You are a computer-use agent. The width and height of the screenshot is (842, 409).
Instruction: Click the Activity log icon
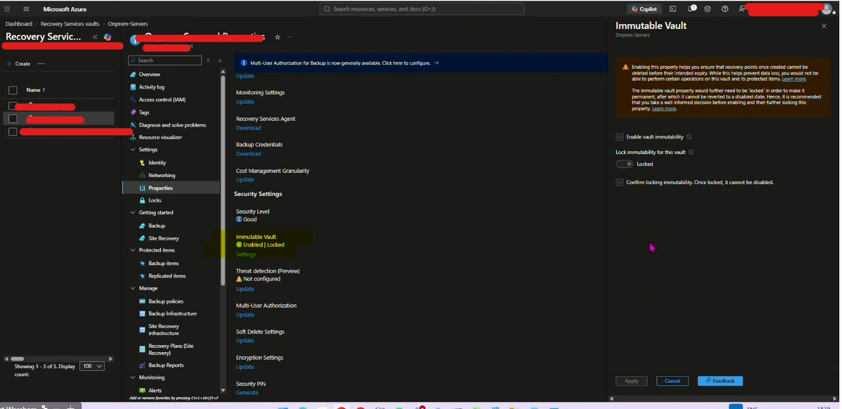(133, 87)
